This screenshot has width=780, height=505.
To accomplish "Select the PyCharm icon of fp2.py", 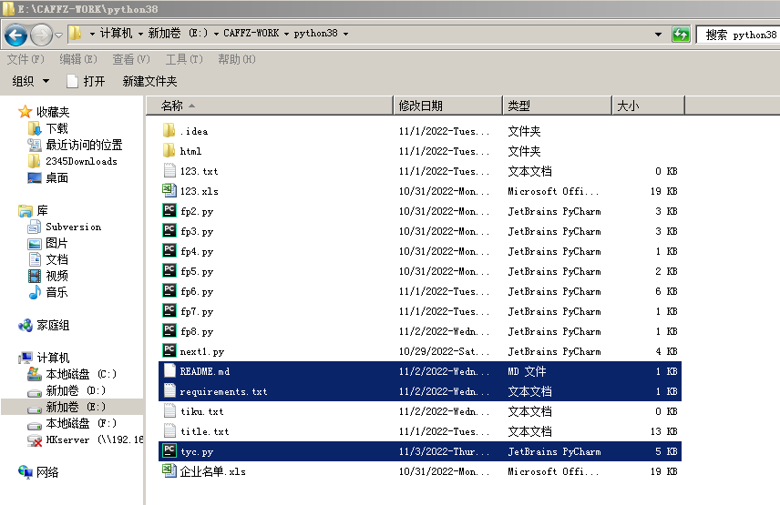I will [169, 211].
